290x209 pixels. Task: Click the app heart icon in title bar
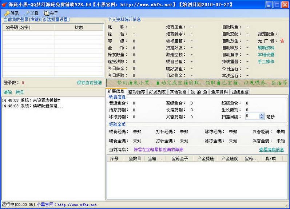click(4, 4)
